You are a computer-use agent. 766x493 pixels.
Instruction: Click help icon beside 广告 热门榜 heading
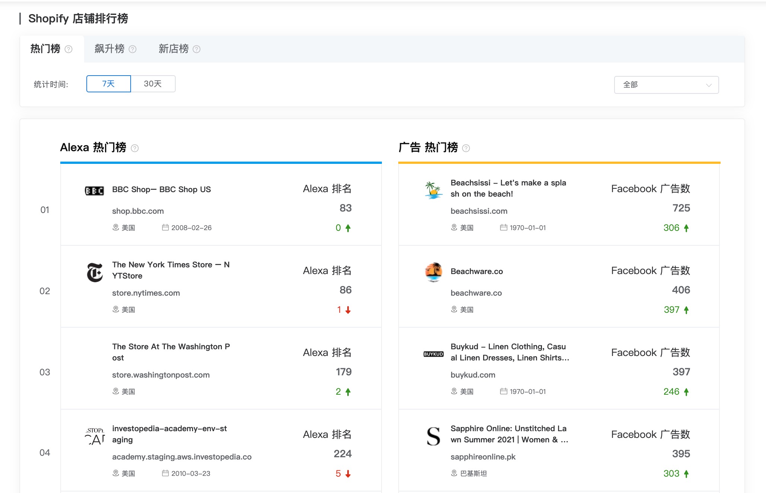coord(466,148)
